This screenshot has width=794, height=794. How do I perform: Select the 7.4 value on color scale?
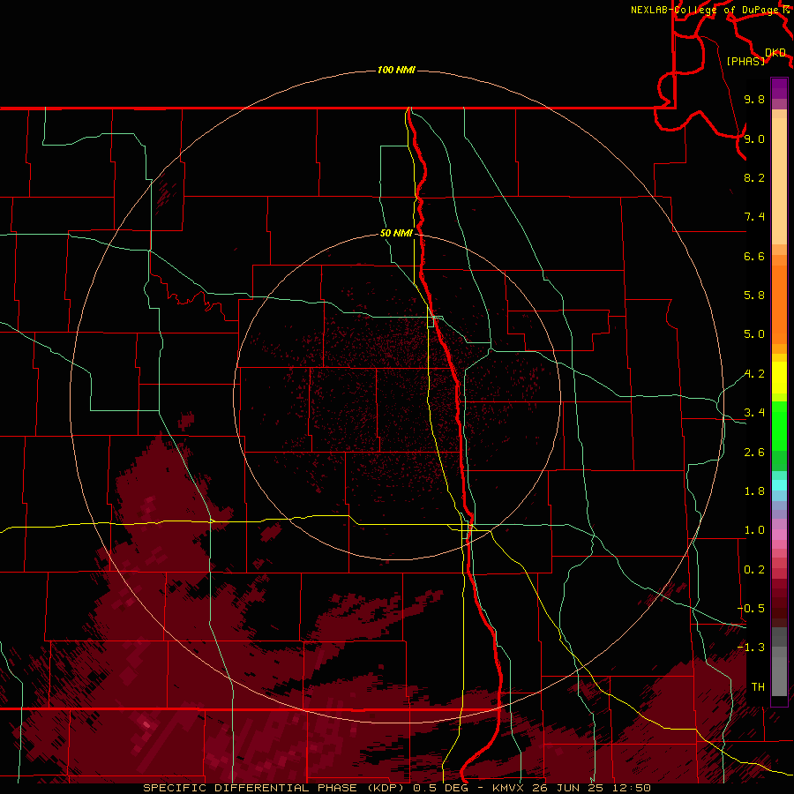[x=754, y=217]
